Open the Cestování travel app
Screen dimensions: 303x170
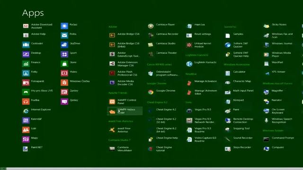click(33, 45)
